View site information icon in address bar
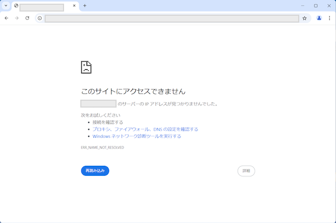Image resolution: width=336 pixels, height=223 pixels. coord(39,18)
